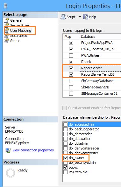
Task: Select the ProjectWebAppPWA database row
Action: click(92, 43)
